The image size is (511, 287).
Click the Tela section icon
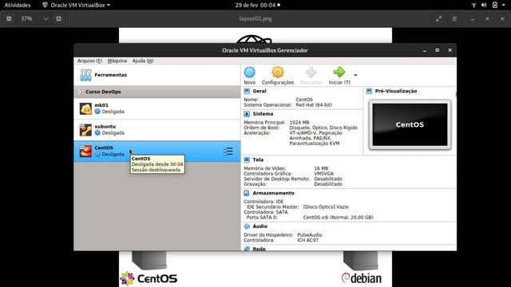coord(247,159)
